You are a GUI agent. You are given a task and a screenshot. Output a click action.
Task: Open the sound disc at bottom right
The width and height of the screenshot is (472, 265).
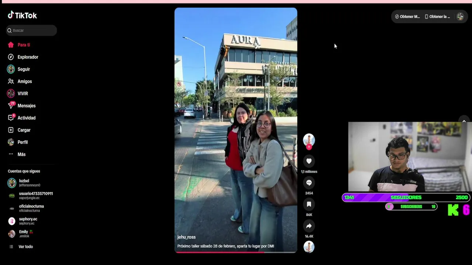(309, 247)
